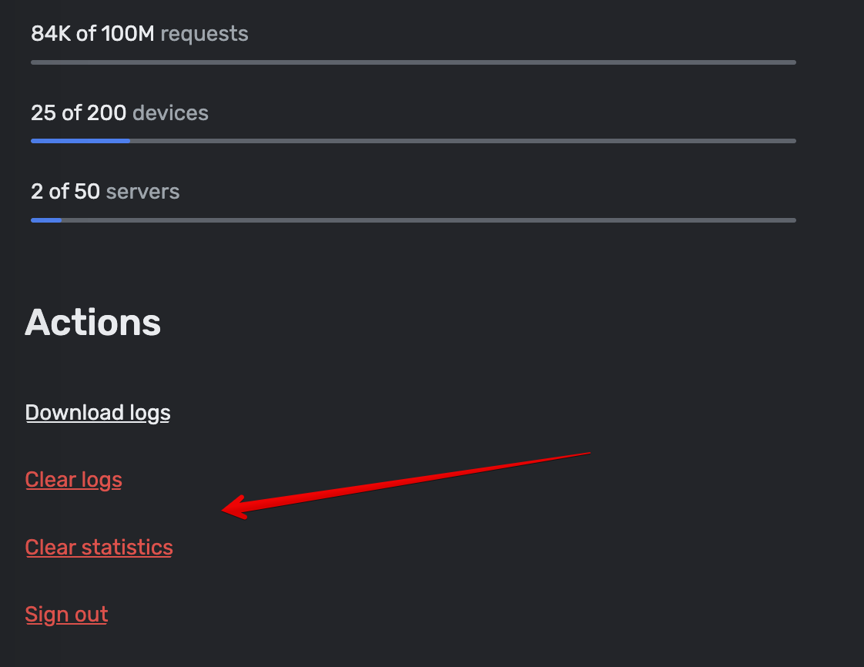Click the Actions section heading
The height and width of the screenshot is (667, 864).
click(x=92, y=322)
